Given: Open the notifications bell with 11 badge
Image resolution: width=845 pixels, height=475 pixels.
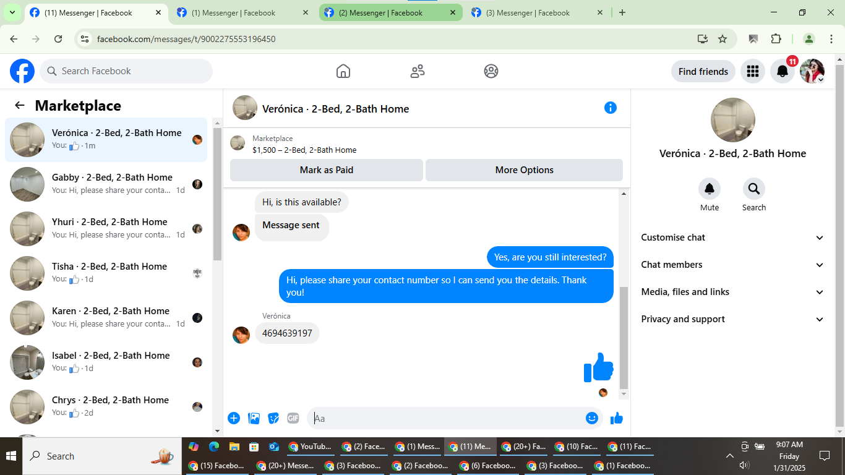Looking at the screenshot, I should [783, 71].
